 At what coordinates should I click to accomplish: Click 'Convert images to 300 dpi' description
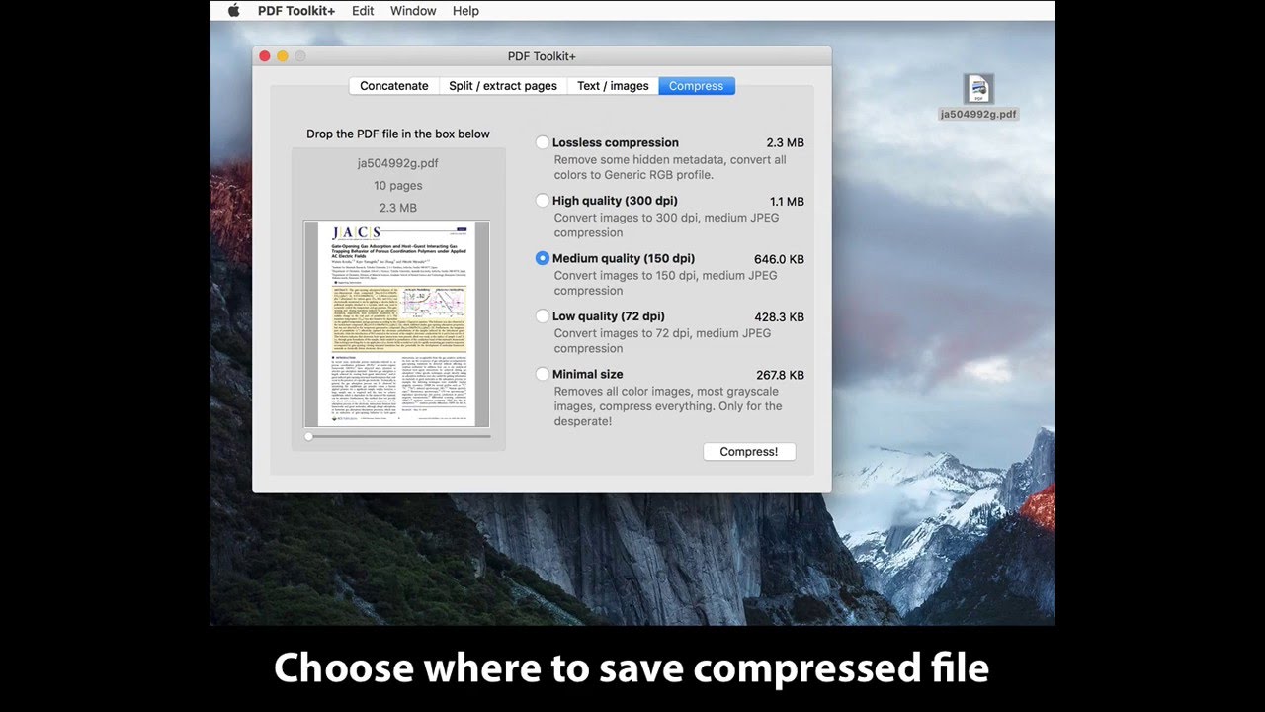click(x=666, y=225)
